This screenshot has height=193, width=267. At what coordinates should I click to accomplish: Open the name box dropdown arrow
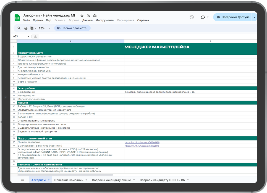pos(28,36)
